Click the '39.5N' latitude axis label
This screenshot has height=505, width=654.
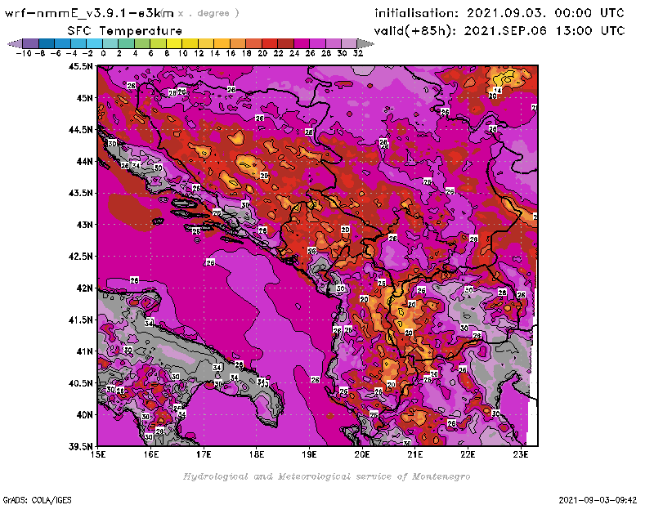coord(81,446)
